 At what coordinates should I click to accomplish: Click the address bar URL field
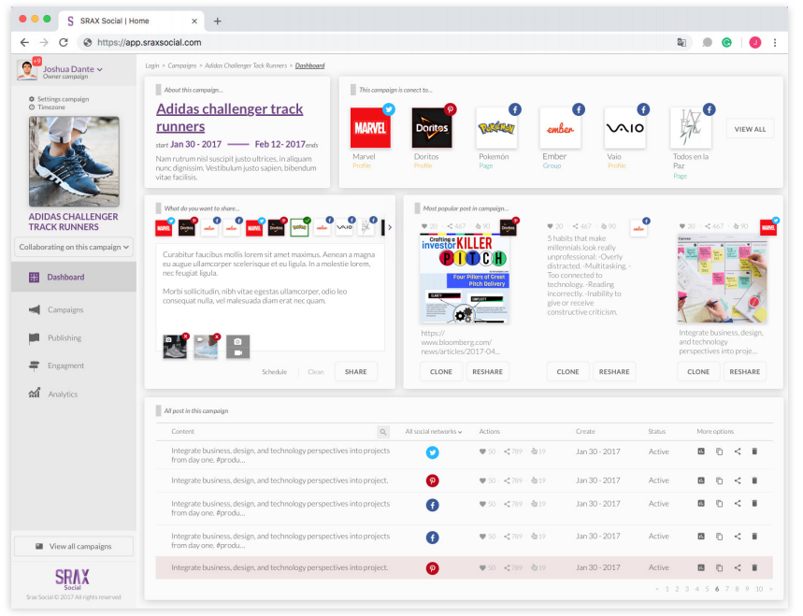point(379,42)
